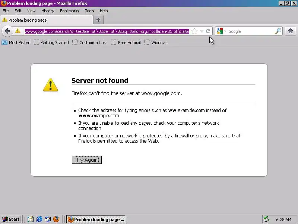The image size is (298, 224).
Task: Restore down the Firefox window
Action: [287, 3]
